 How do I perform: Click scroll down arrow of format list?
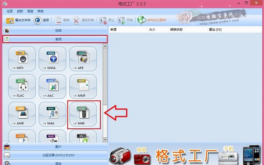coord(105,139)
